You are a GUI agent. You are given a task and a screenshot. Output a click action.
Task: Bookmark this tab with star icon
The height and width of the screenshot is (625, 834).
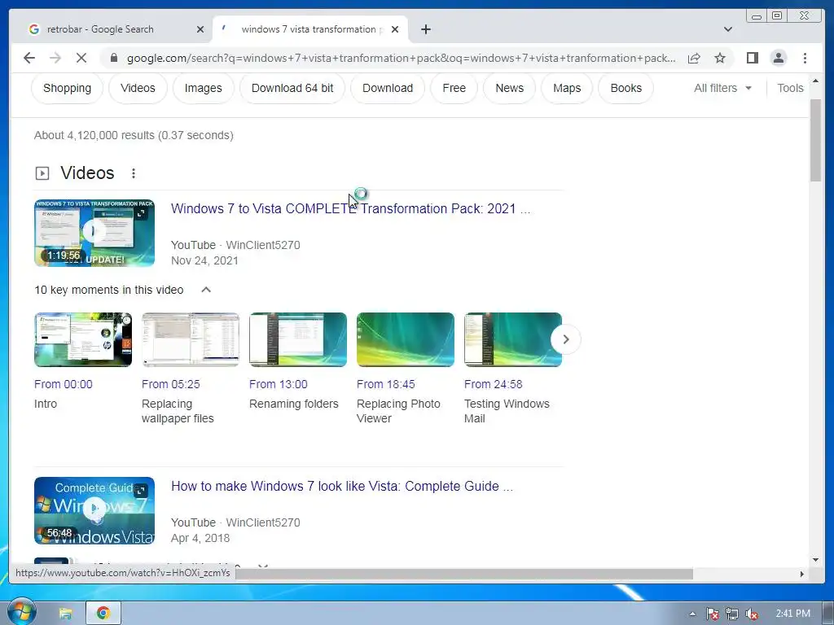pos(720,58)
